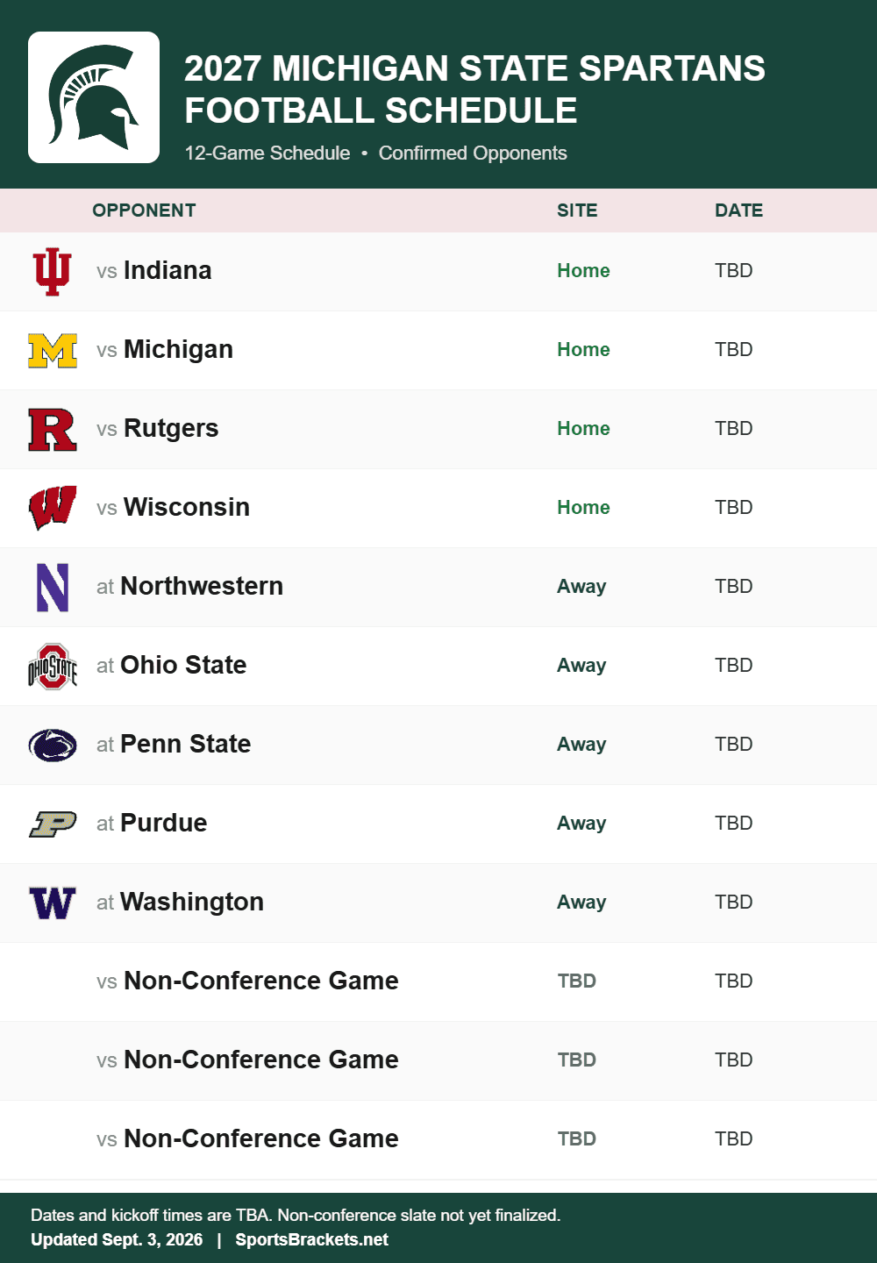This screenshot has width=877, height=1263.
Task: Click the Michigan State Spartans helmet logo
Action: [x=94, y=97]
